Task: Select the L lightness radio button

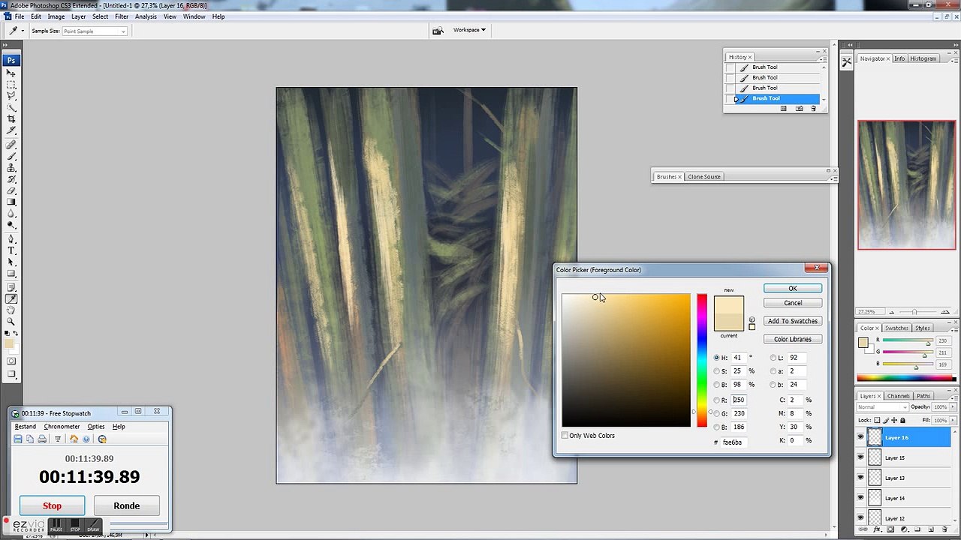Action: [x=773, y=358]
